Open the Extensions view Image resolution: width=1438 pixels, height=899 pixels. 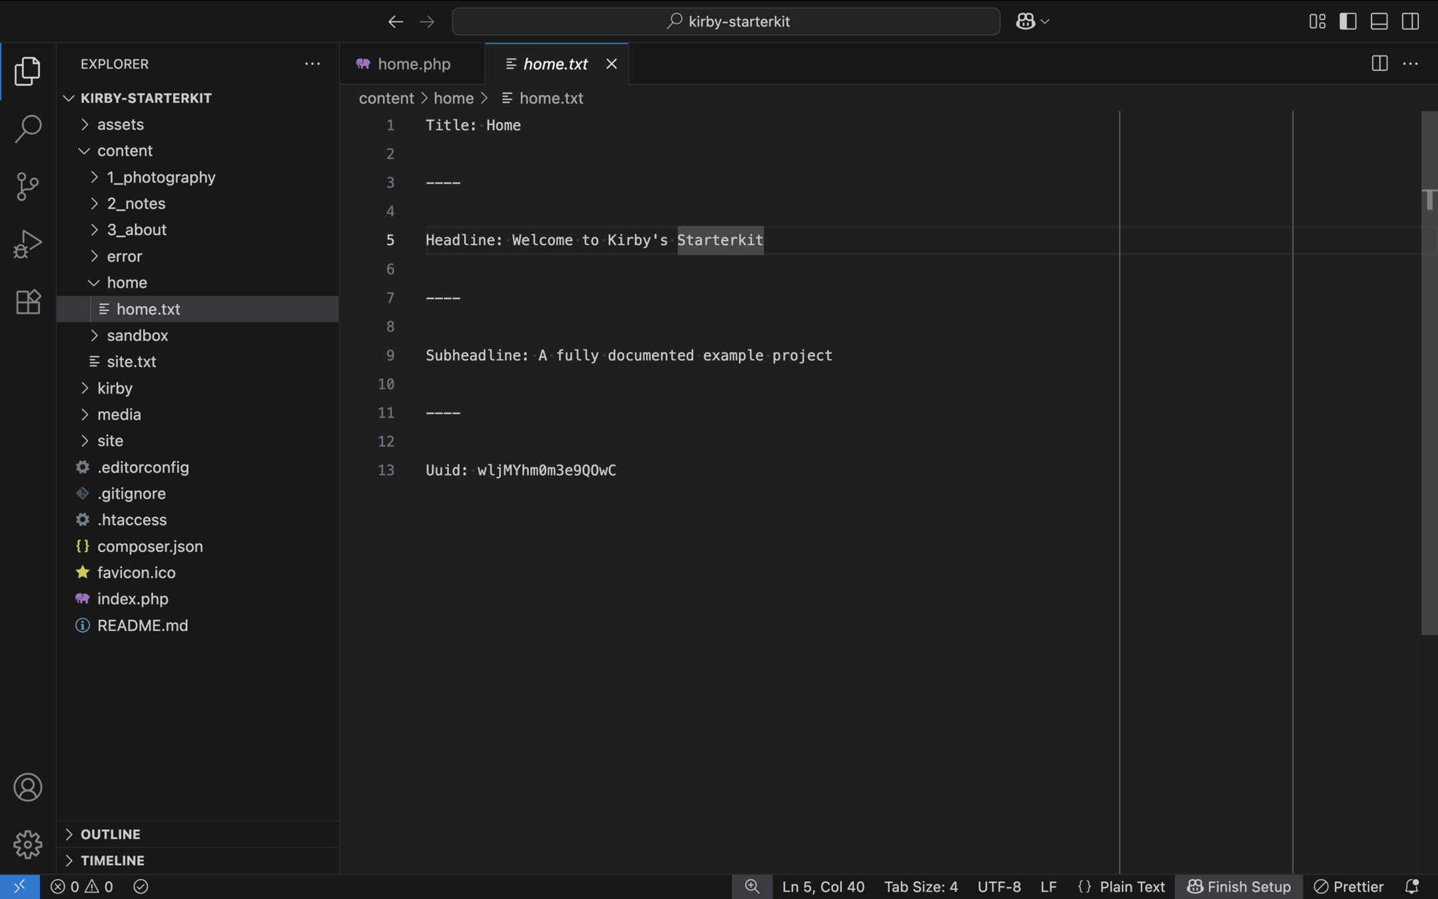coord(27,302)
